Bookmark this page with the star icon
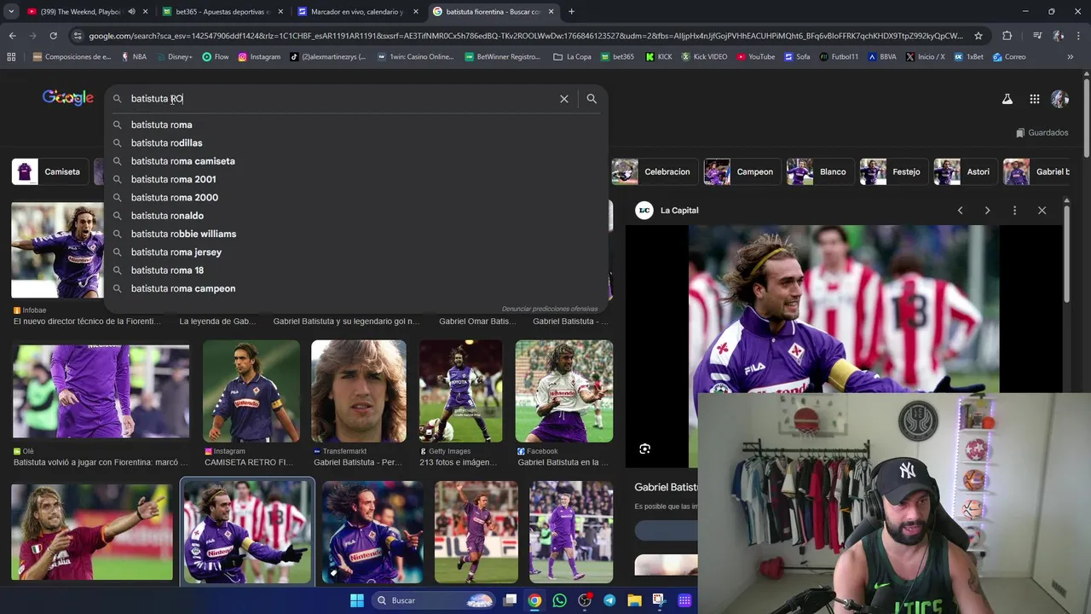Viewport: 1091px width, 614px height. click(978, 36)
